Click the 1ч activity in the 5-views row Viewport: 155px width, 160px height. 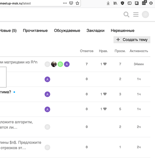tap(139, 109)
